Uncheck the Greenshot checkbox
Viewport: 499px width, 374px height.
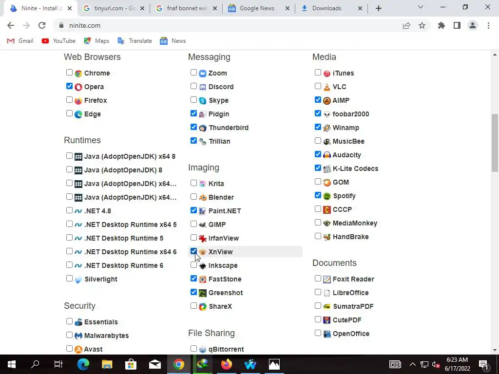click(x=193, y=292)
